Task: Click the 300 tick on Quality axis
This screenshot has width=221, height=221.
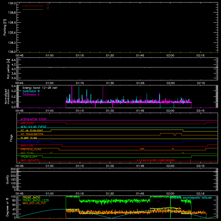Action: (13, 169)
